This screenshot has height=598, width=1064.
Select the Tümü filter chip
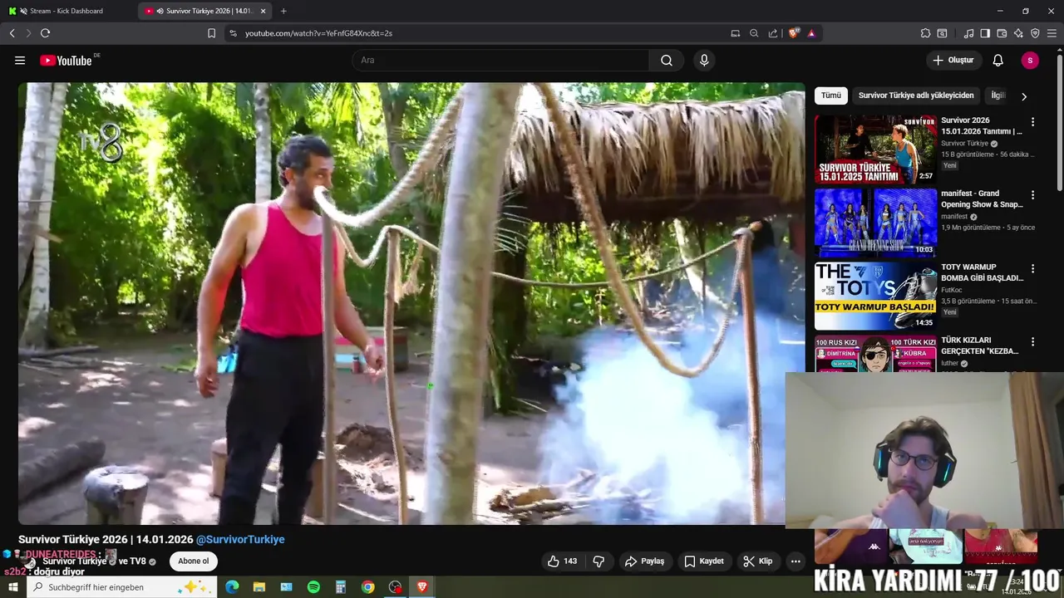click(x=831, y=96)
